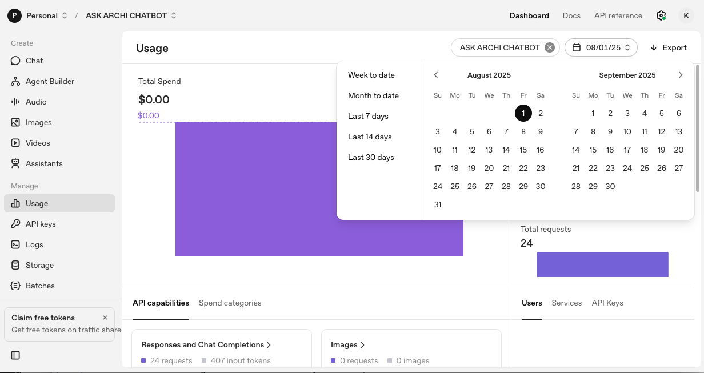704x373 pixels.
Task: Open the Batches section
Action: click(40, 286)
